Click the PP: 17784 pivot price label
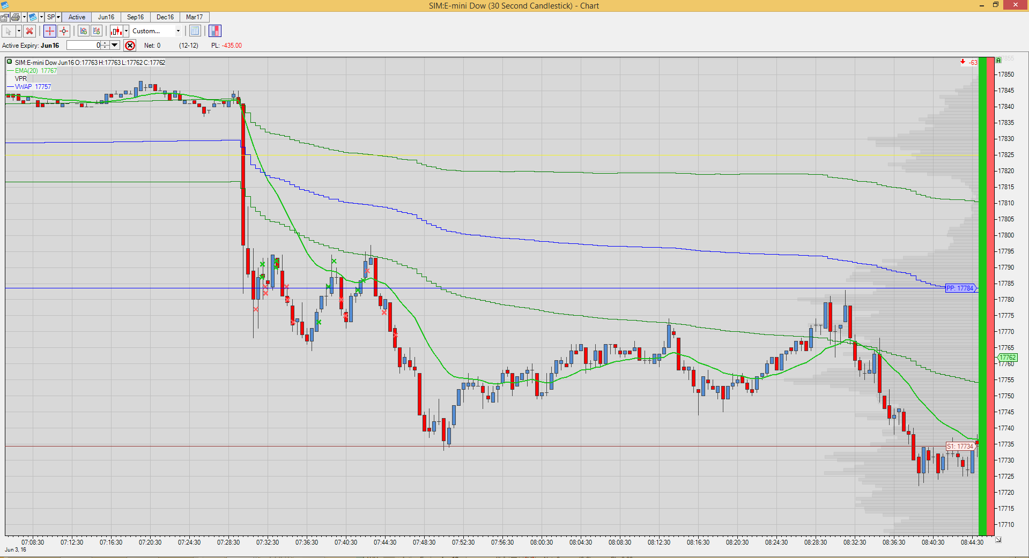Image resolution: width=1029 pixels, height=558 pixels. 960,288
